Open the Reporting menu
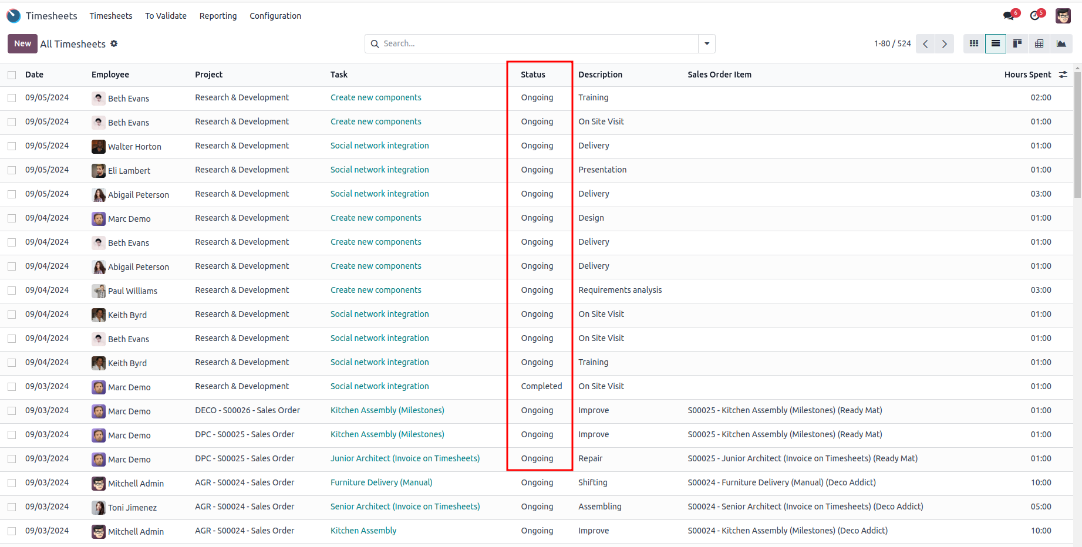 pos(218,16)
